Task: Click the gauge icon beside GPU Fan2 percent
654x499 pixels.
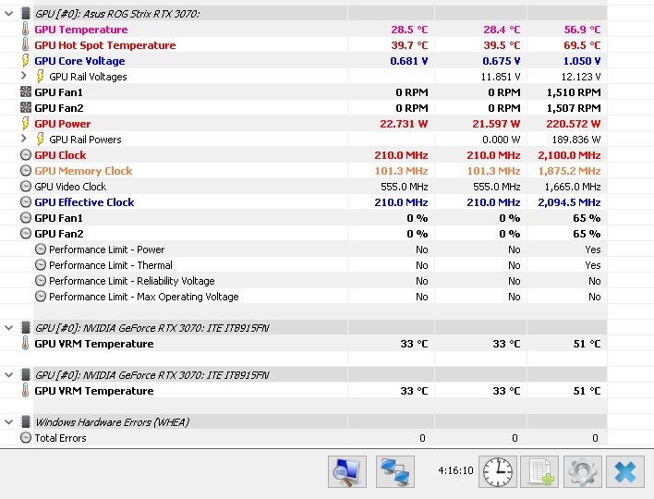Action: 26,234
